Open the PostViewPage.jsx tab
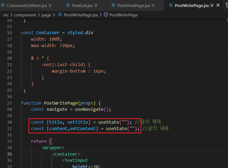Viewport: 228px width, 168px height. click(136, 6)
